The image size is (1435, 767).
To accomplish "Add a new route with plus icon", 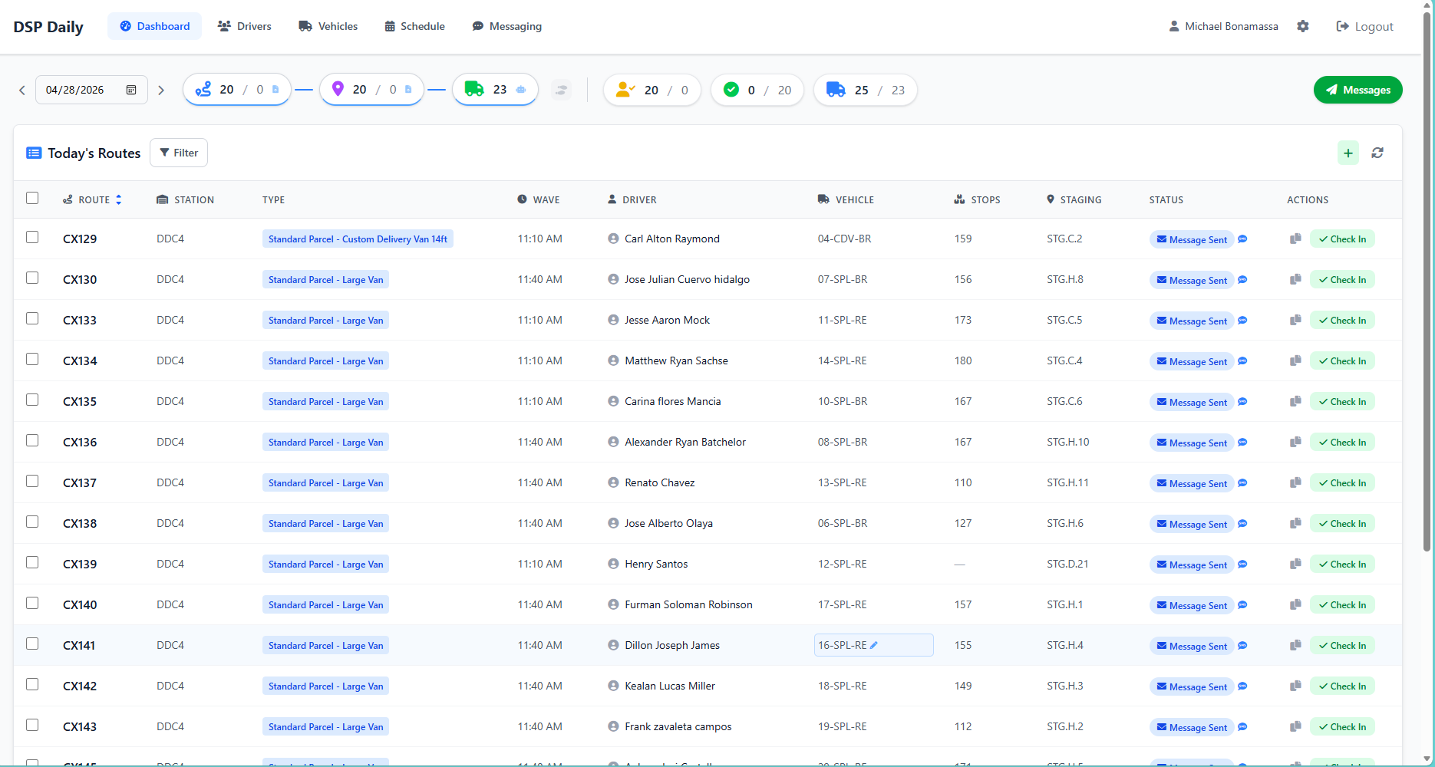I will click(1348, 153).
